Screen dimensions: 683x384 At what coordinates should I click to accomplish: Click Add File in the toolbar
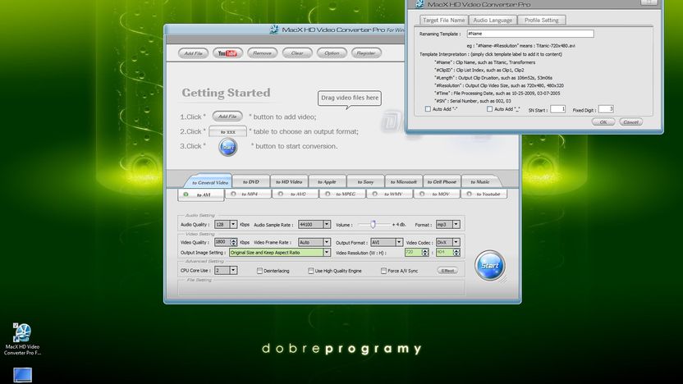pyautogui.click(x=193, y=53)
